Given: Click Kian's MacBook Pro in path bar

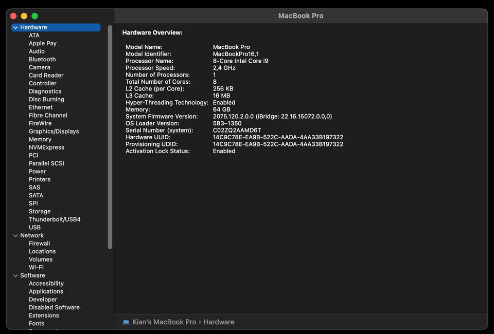Looking at the screenshot, I should point(164,322).
